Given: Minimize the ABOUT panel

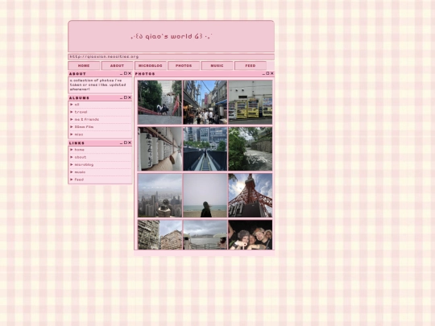Looking at the screenshot, I should 121,74.
